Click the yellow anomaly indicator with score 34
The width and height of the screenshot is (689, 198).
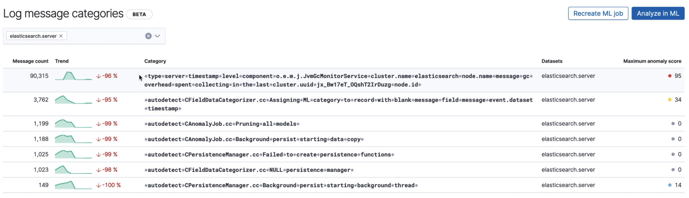(670, 100)
